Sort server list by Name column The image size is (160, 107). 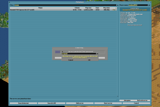[40, 8]
